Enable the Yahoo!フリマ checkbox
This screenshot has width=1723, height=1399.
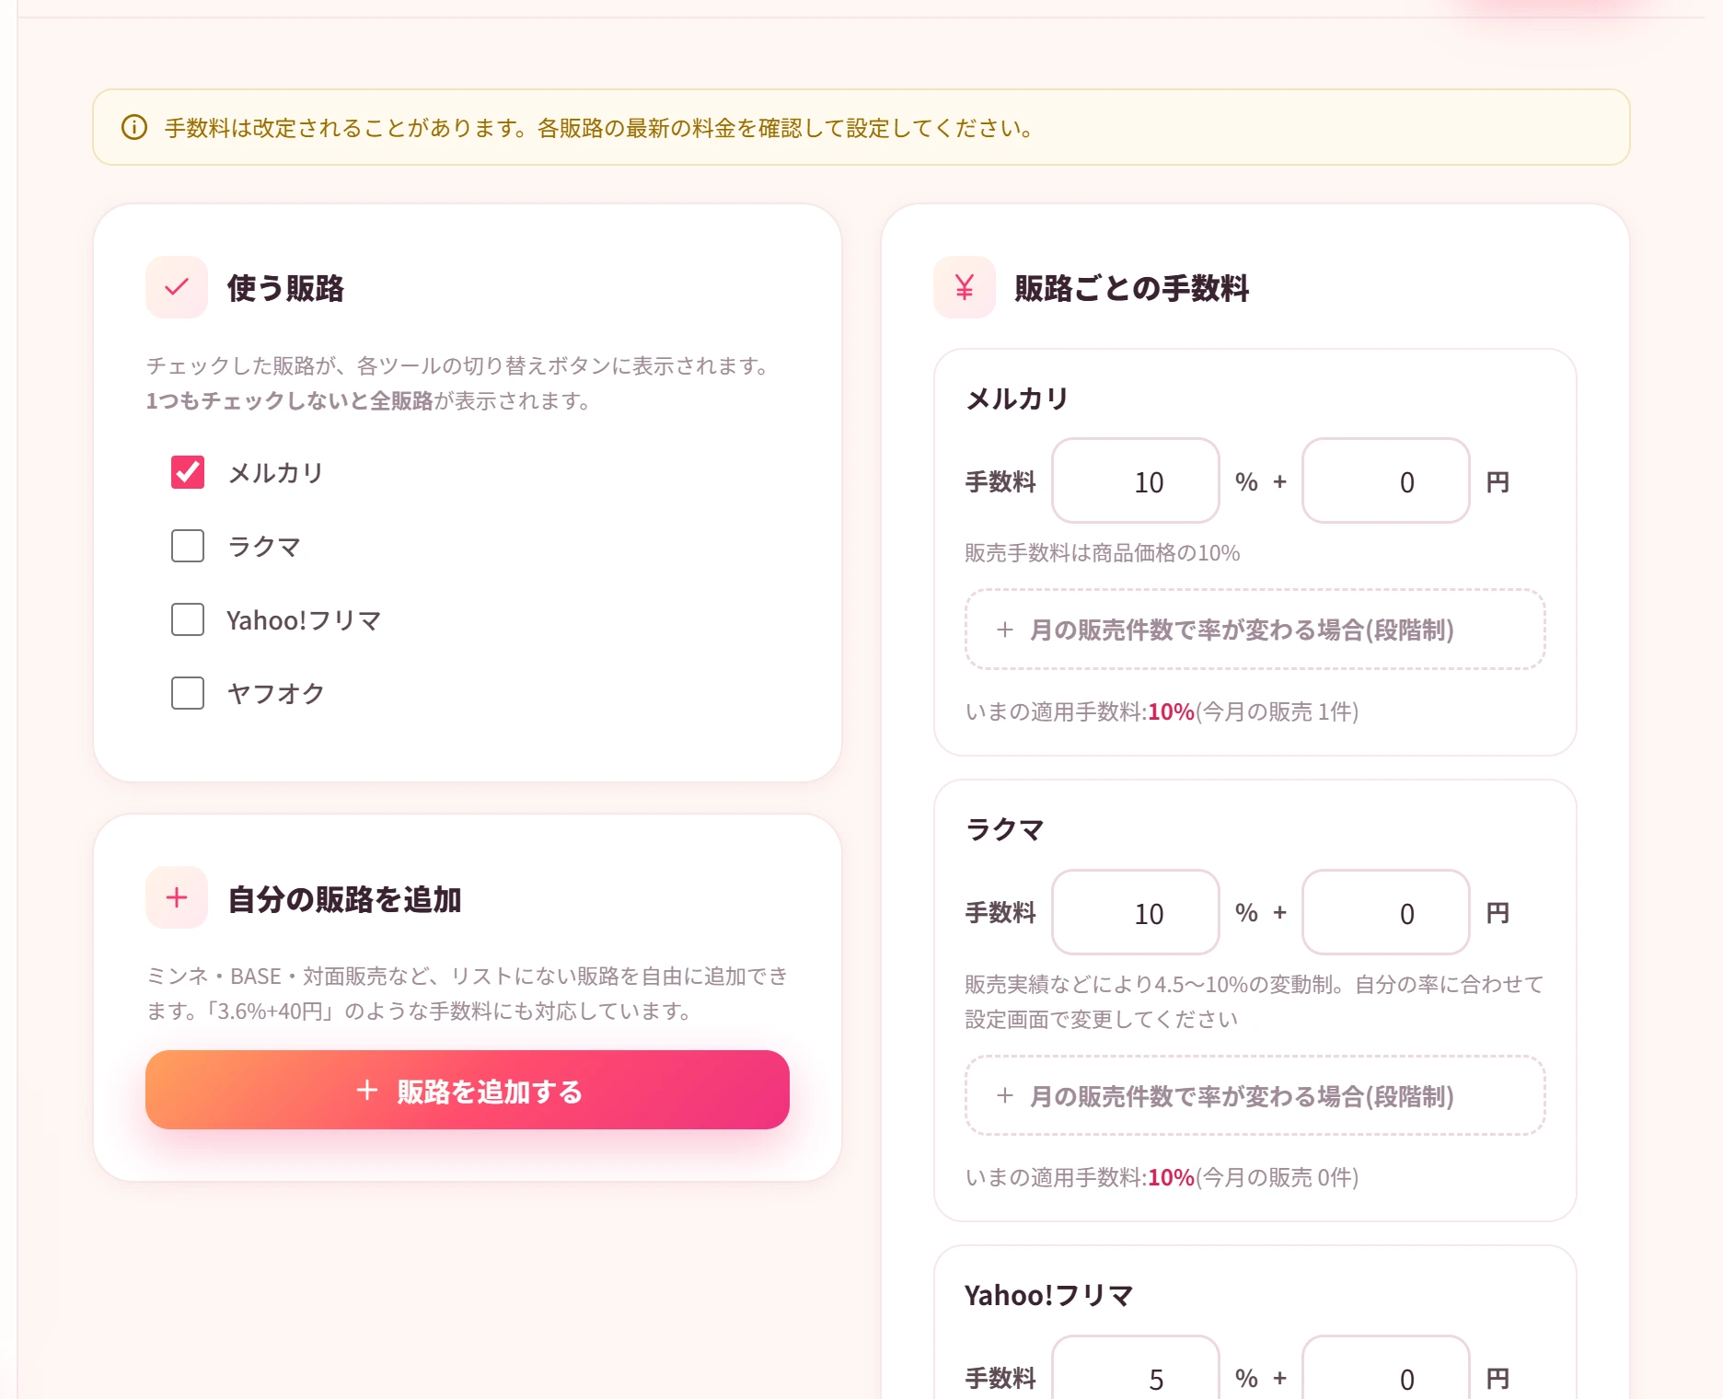188,619
